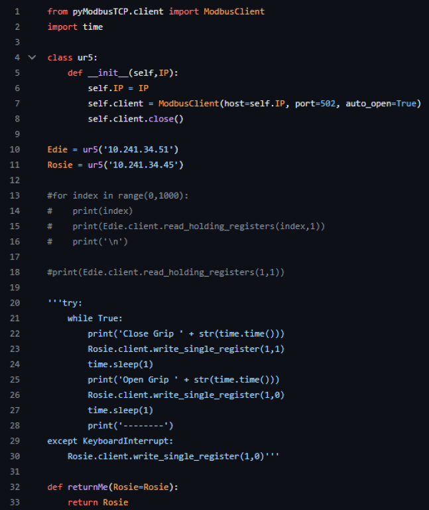Screen dimensions: 429x510
Task: Collapse the ur5 class fold chevron
Action: coord(32,58)
